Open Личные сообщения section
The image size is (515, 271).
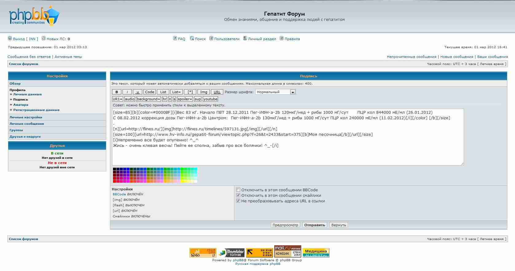(27, 124)
